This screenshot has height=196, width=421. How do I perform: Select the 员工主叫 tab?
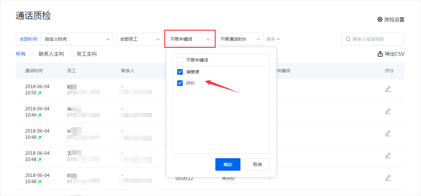pyautogui.click(x=87, y=54)
